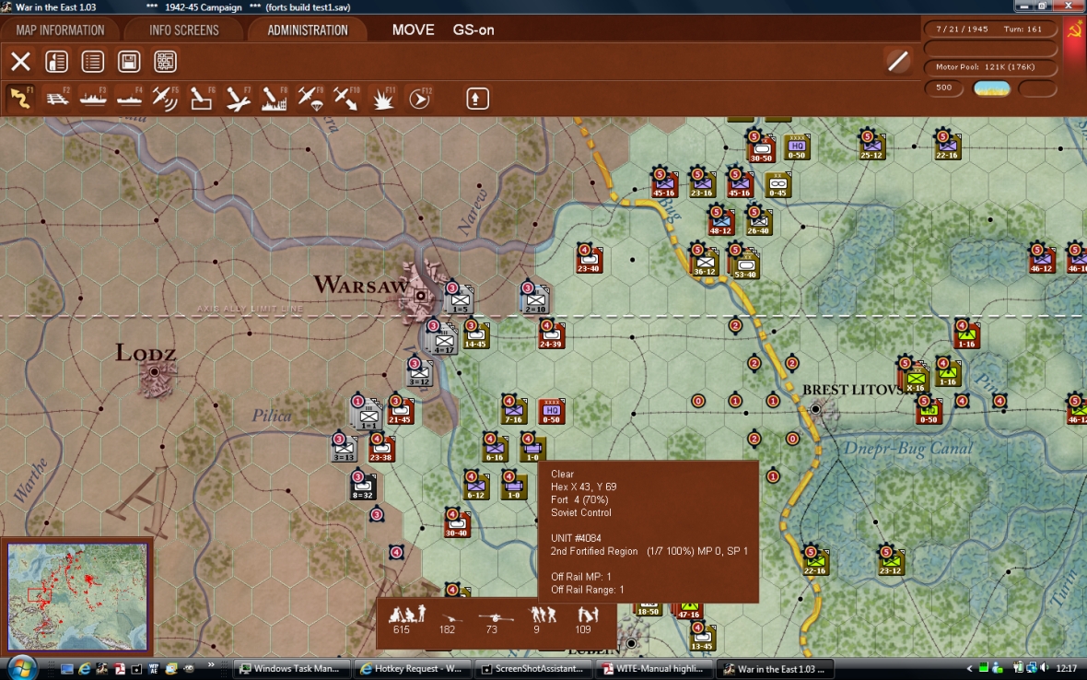Select the F9 air transport mode icon
This screenshot has width=1087, height=680.
[310, 99]
